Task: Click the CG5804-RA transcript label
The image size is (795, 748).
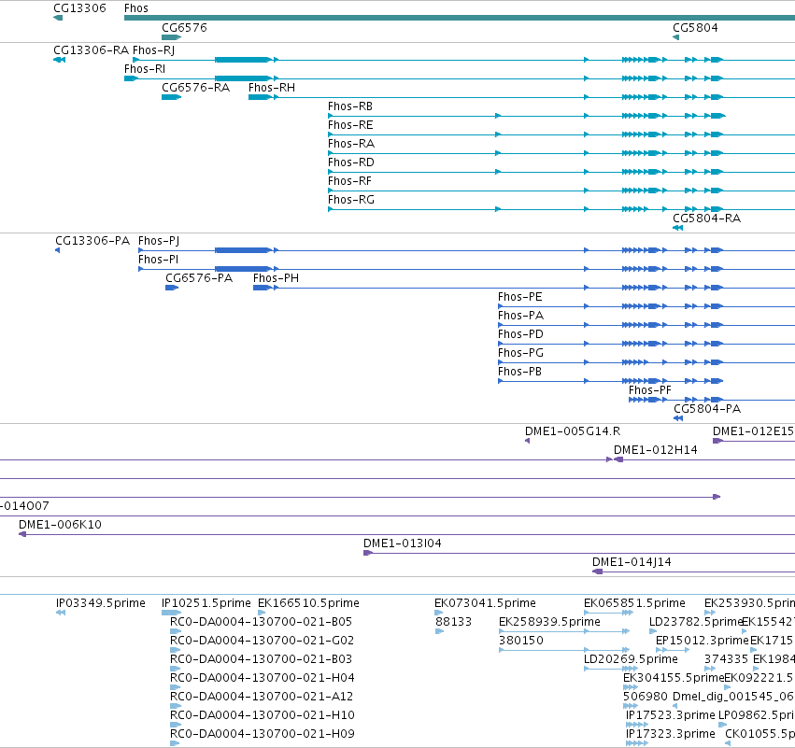Action: 707,219
